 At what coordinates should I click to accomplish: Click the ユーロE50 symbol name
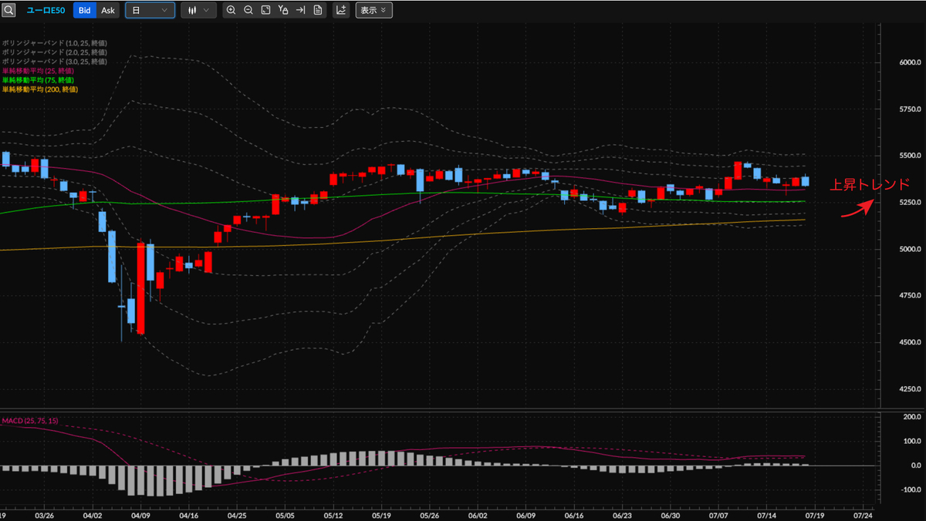coord(46,11)
